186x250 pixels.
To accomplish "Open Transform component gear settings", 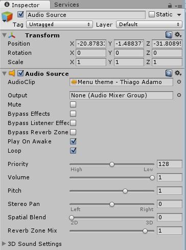I will 178,35.
